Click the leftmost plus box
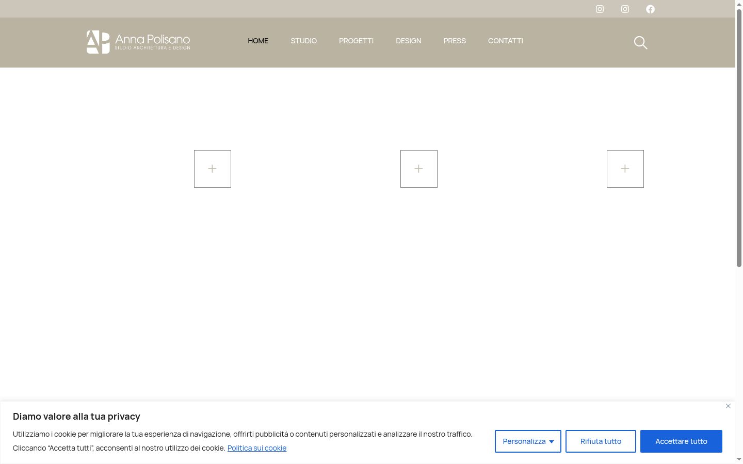 tap(213, 169)
